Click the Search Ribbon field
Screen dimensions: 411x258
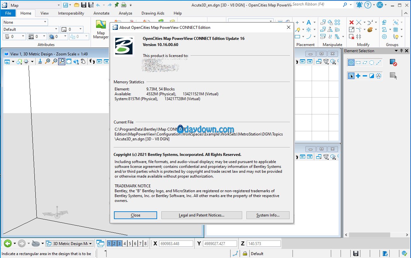[x=317, y=5]
